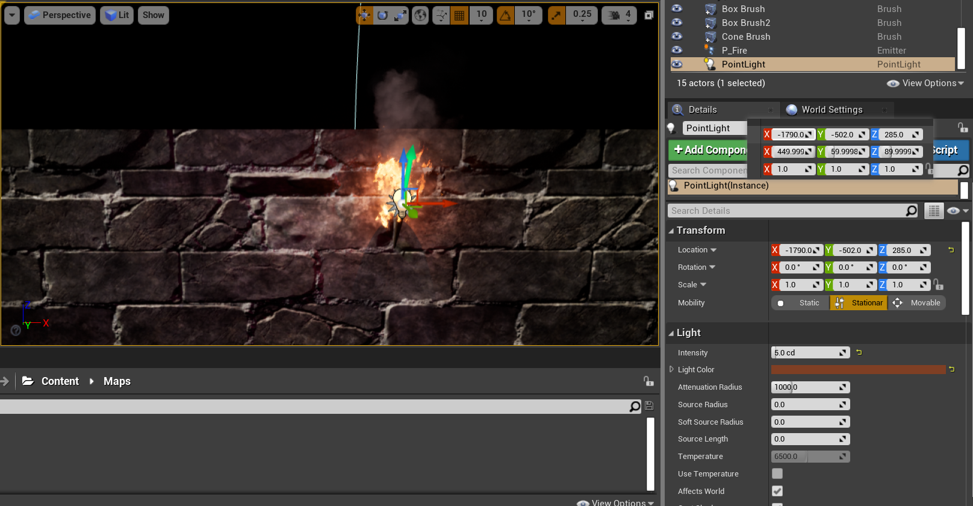Open the Lit view mode menu

117,15
